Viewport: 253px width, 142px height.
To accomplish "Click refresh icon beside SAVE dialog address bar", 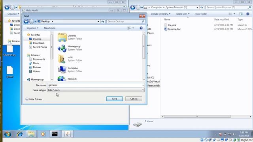I will pyautogui.click(x=103, y=21).
